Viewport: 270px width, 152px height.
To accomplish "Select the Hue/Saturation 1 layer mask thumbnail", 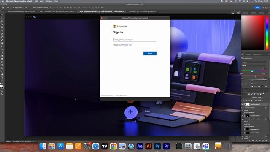I will [x=248, y=104].
